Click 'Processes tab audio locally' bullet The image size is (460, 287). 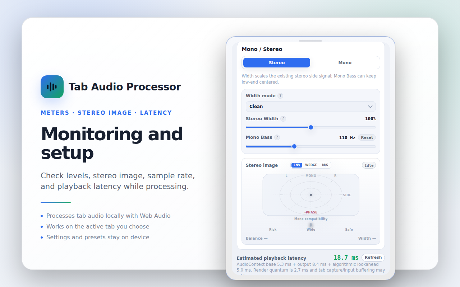(x=108, y=216)
